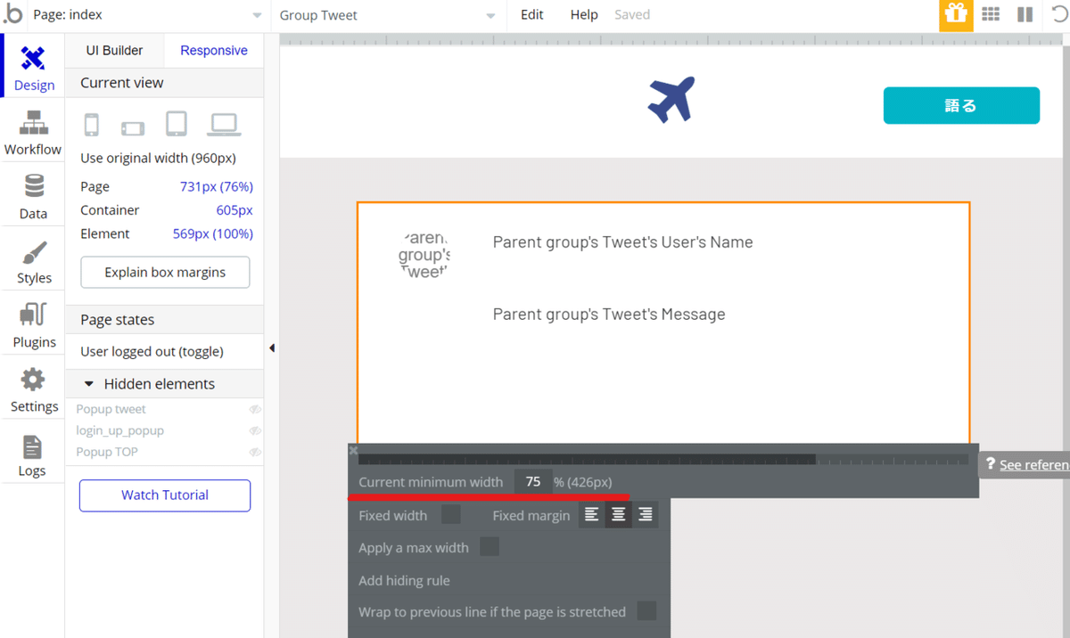
Task: Check the Apply a max width box
Action: pyautogui.click(x=490, y=547)
